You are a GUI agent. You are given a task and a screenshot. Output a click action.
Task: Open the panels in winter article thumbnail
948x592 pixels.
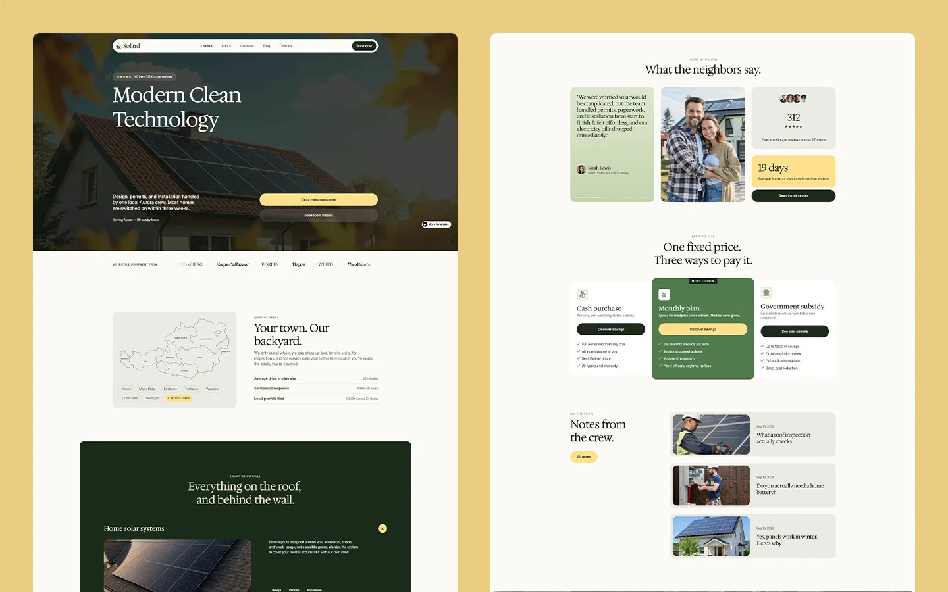711,536
